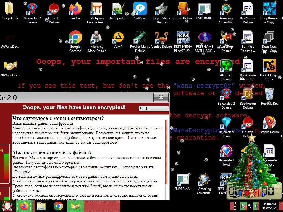The image size is (283, 212).
Task: Select Recycle Bin folder icon at top left
Action: 11,11
